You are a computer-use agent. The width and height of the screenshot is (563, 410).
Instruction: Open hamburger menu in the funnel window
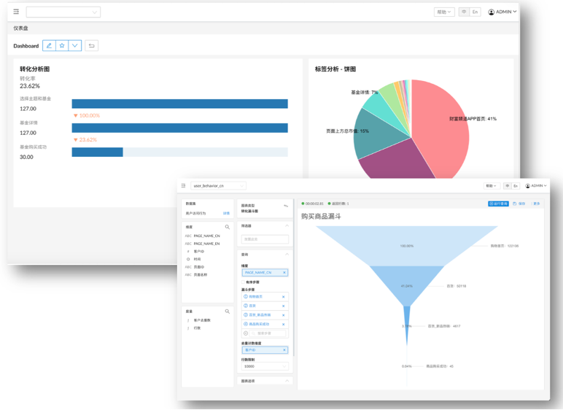tap(183, 186)
